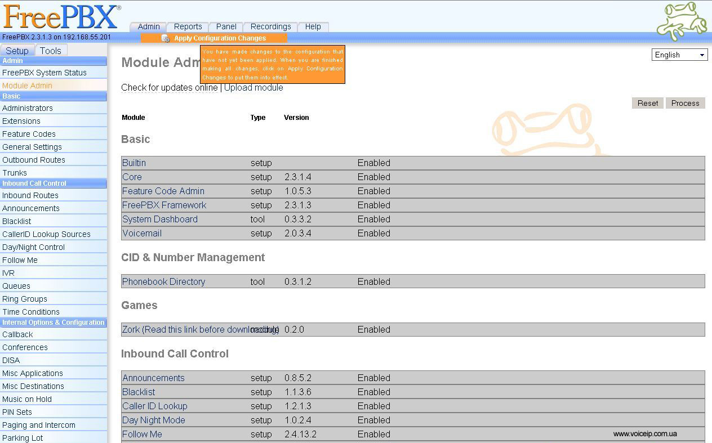Open the language dropdown showing English
Image resolution: width=712 pixels, height=443 pixels.
coord(680,55)
